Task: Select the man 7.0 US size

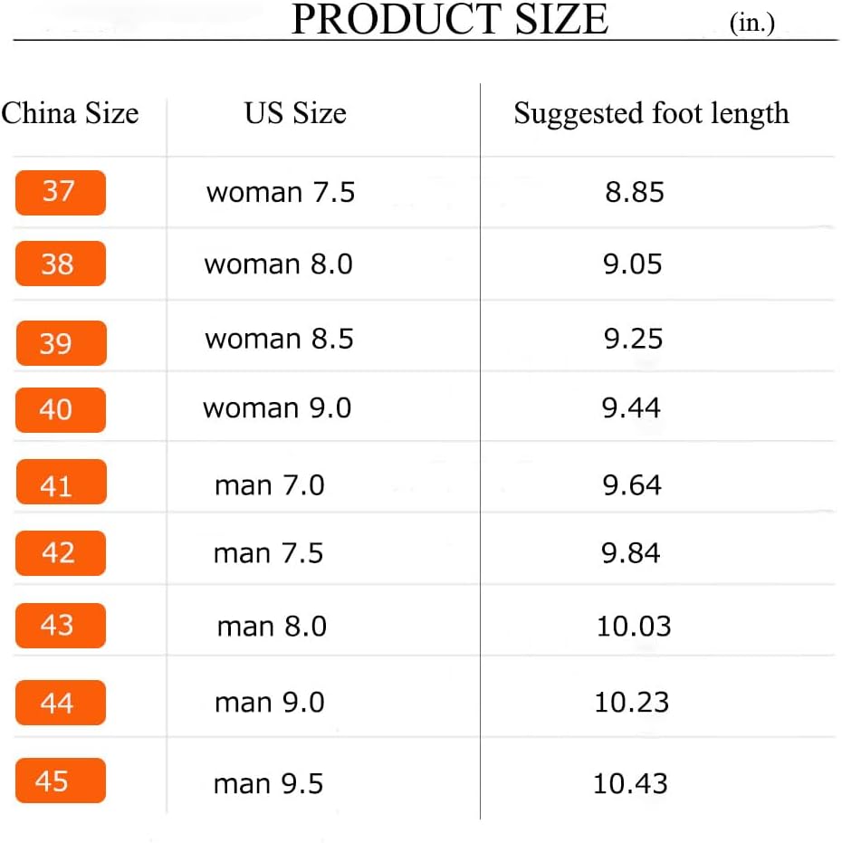Action: (x=270, y=485)
